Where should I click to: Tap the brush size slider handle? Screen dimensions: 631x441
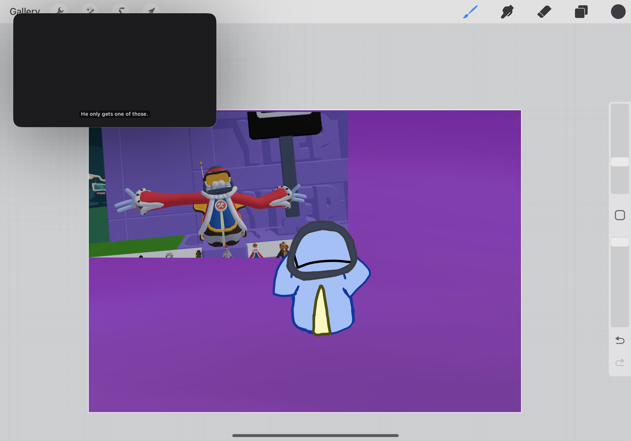pyautogui.click(x=620, y=162)
